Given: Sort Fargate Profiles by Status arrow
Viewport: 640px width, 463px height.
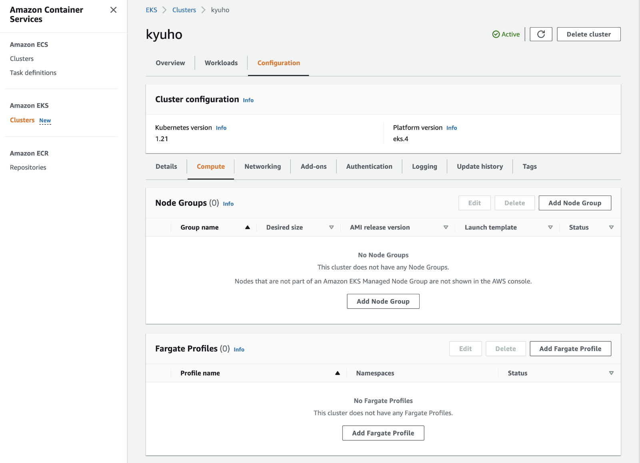Looking at the screenshot, I should pyautogui.click(x=611, y=373).
